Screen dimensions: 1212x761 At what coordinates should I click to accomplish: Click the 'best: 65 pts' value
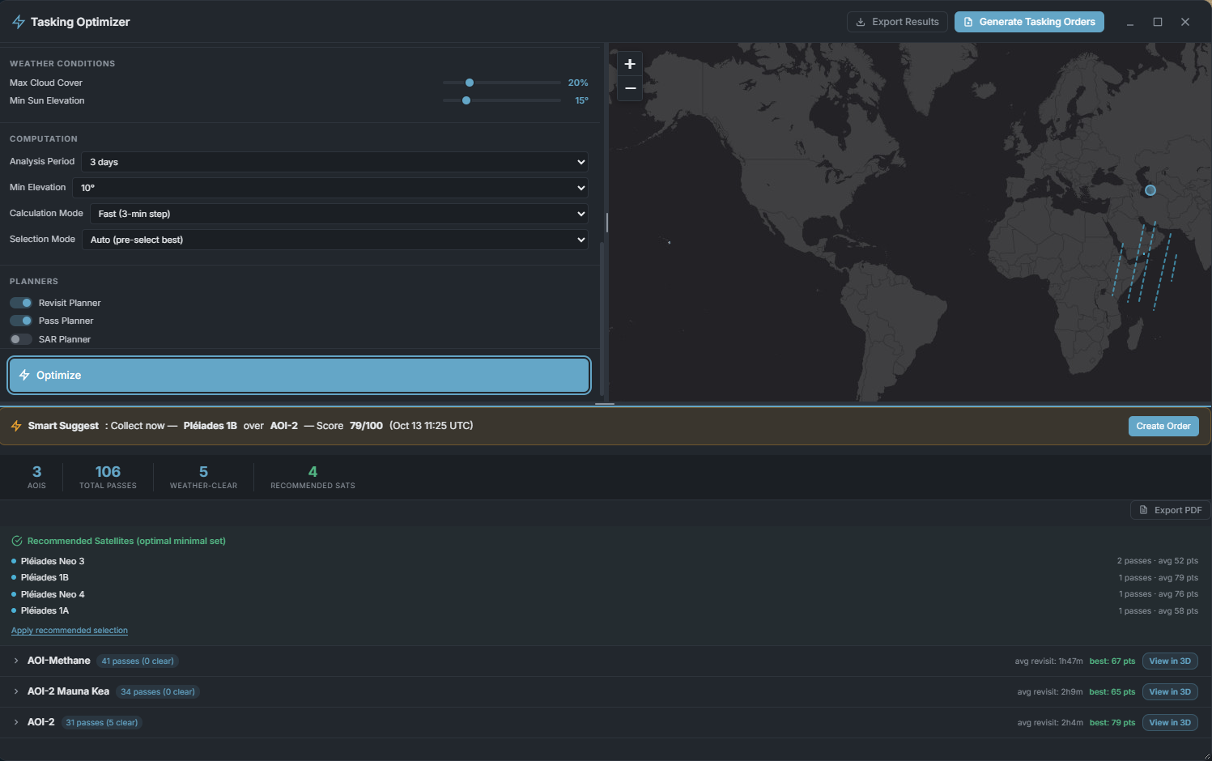1112,692
